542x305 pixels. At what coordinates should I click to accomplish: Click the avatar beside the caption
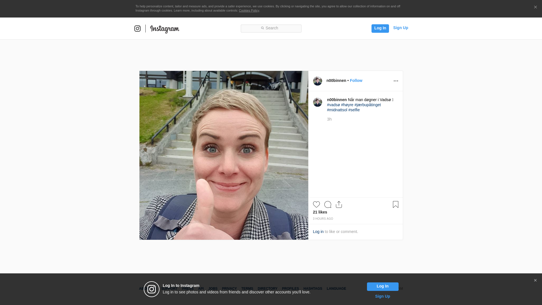click(317, 102)
